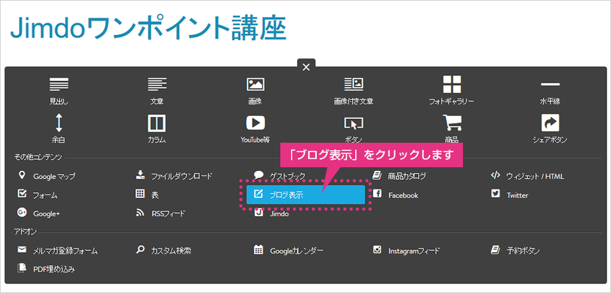611x293 pixels.
Task: Add a 見出し heading element
Action: click(x=59, y=91)
